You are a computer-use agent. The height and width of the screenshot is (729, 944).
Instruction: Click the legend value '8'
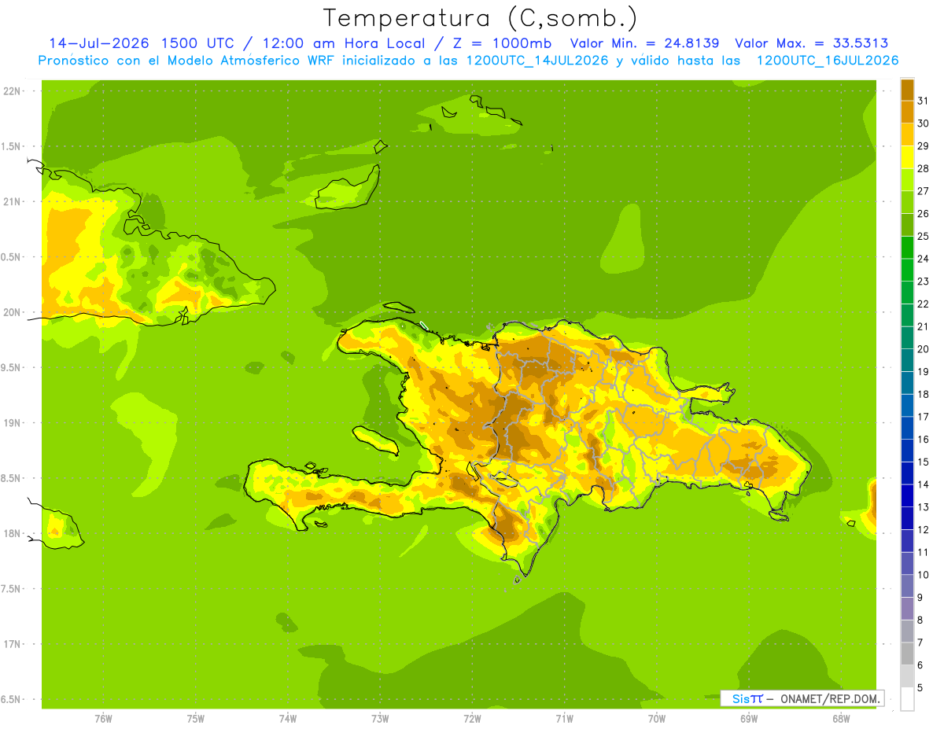920,620
